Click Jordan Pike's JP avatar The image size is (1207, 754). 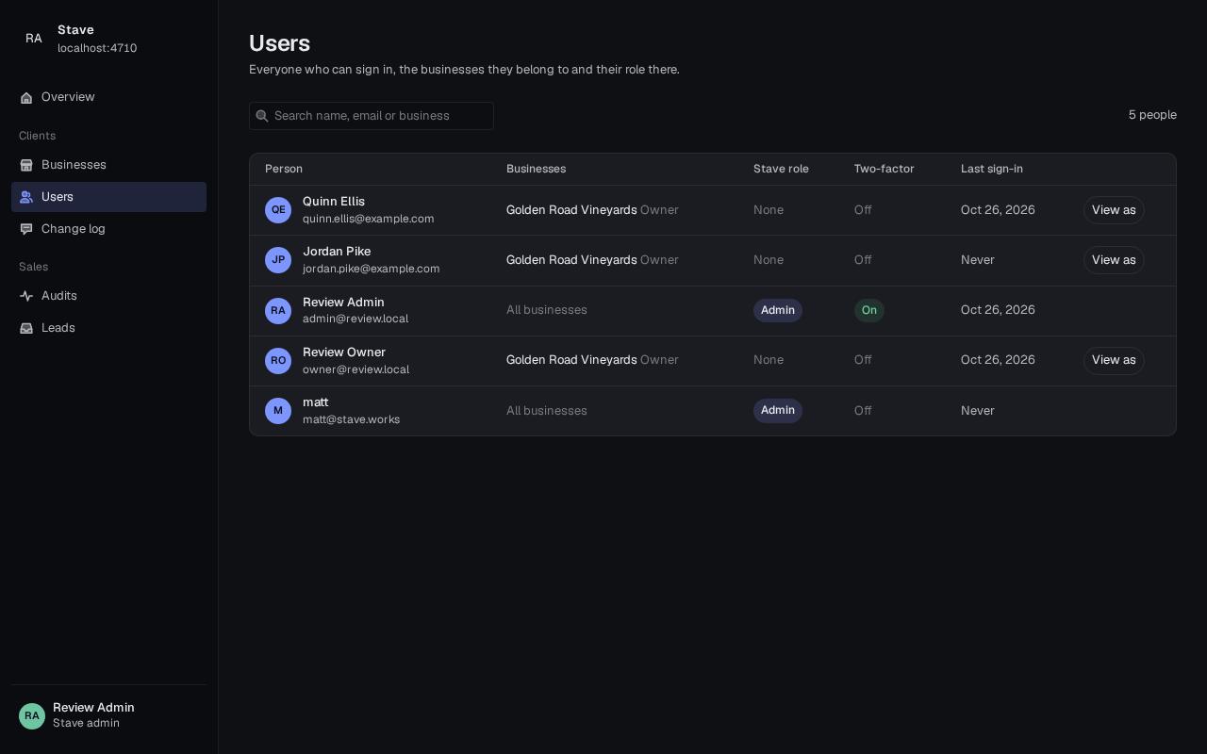click(278, 260)
